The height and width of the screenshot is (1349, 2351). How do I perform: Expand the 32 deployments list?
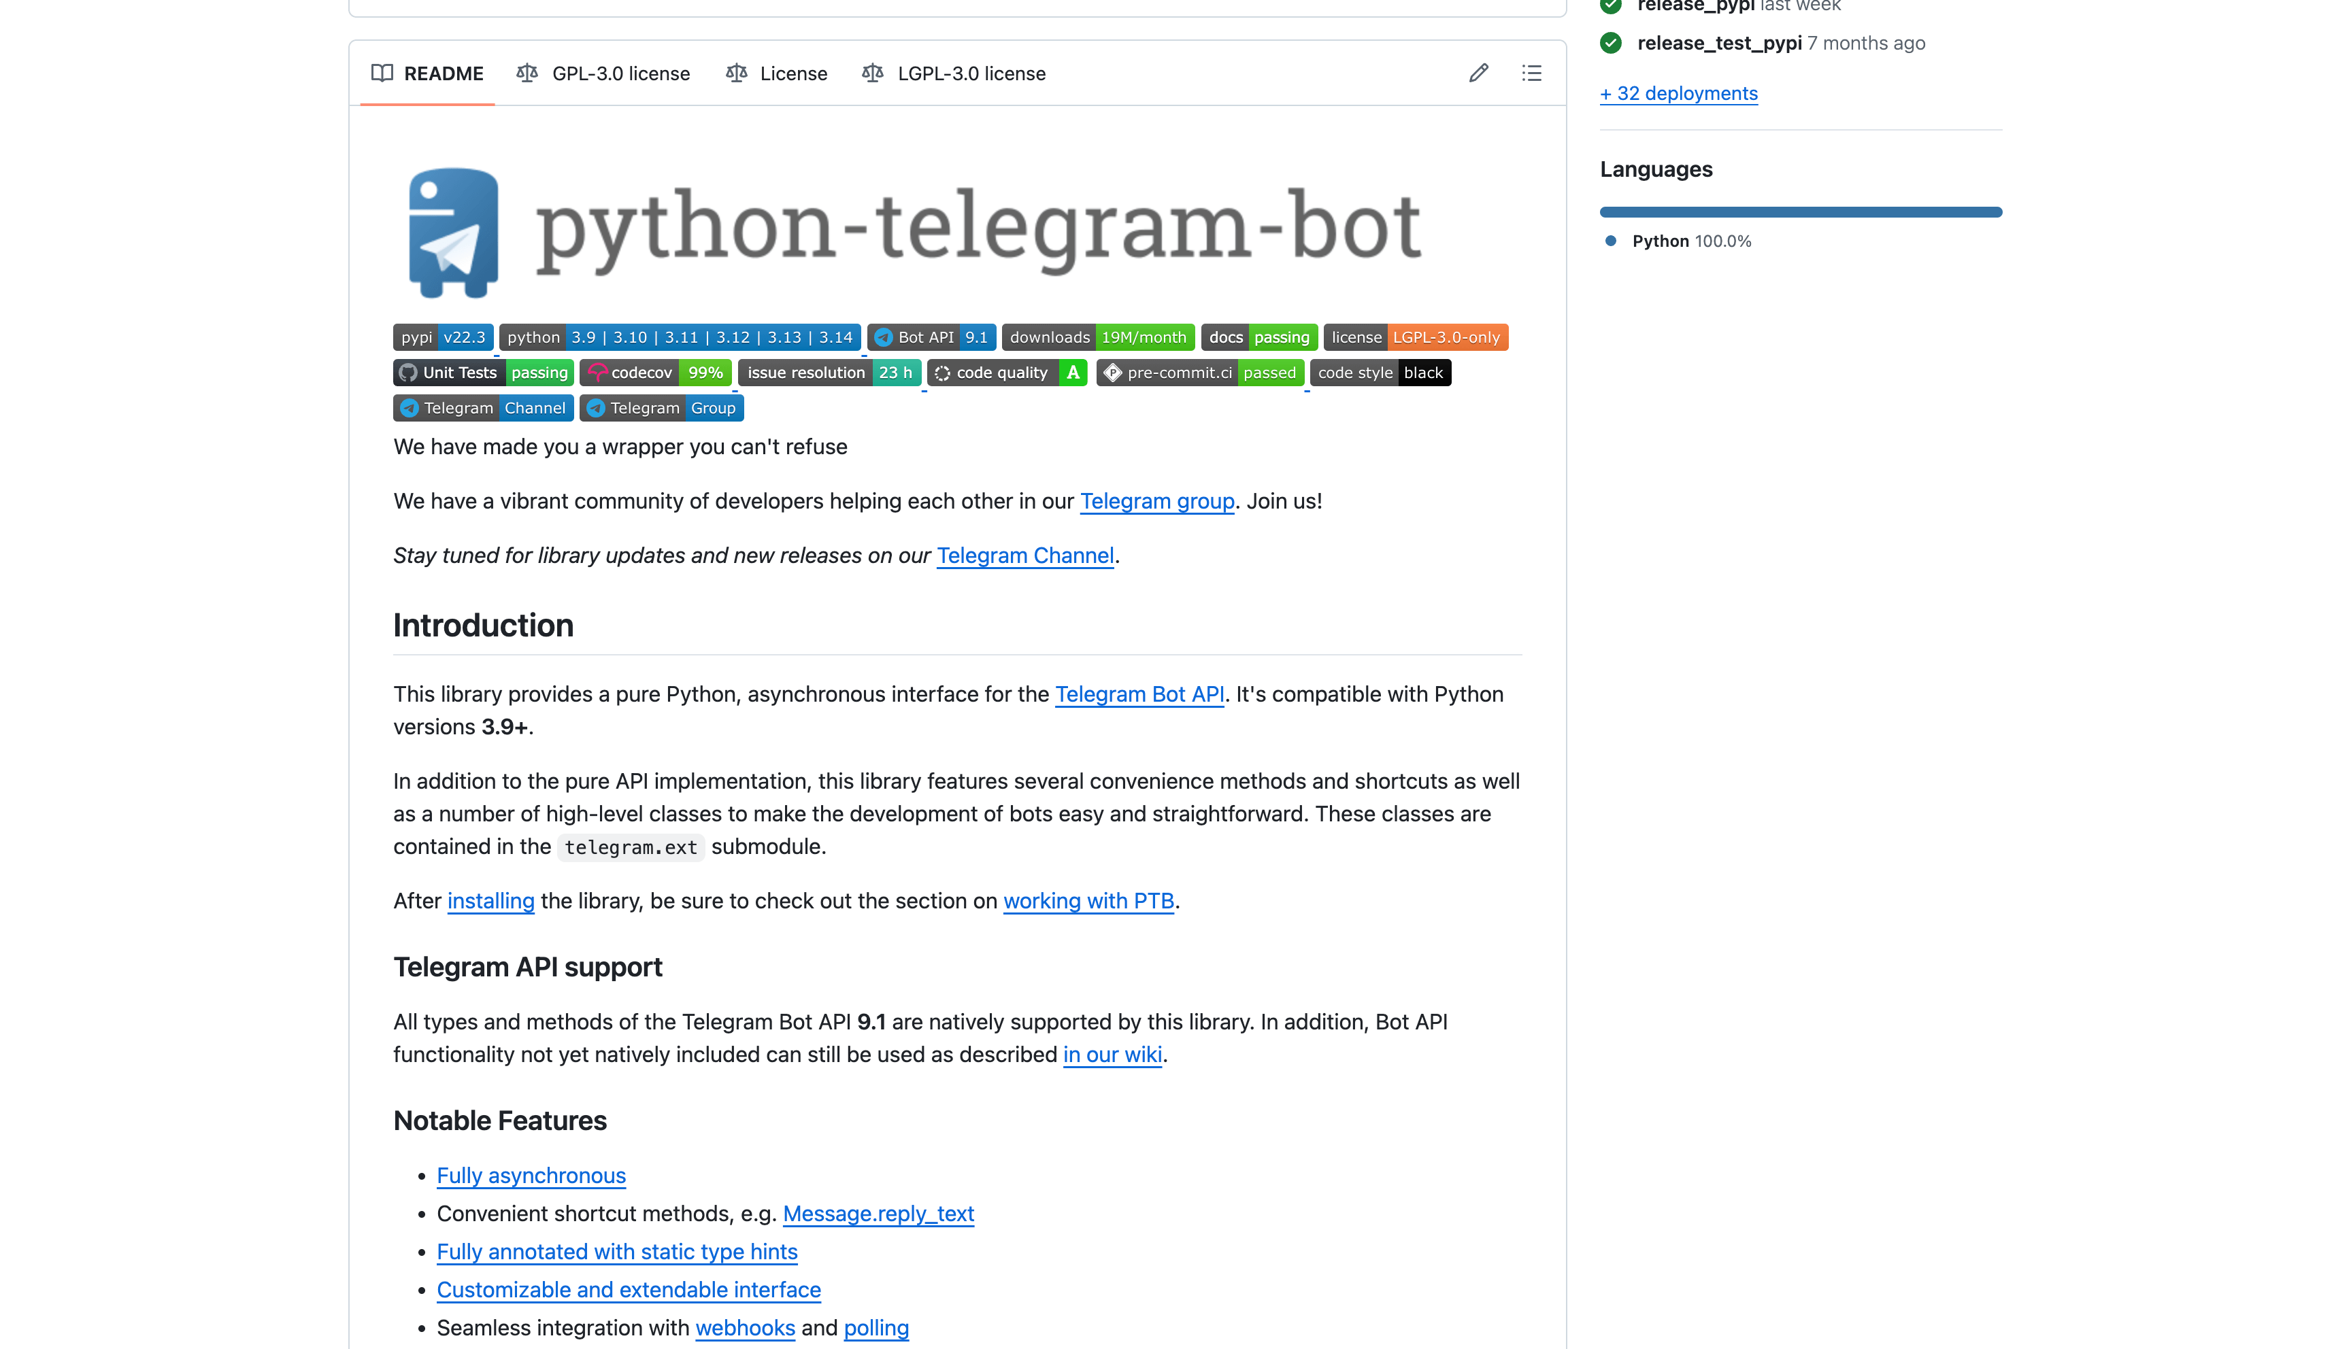pos(1678,92)
